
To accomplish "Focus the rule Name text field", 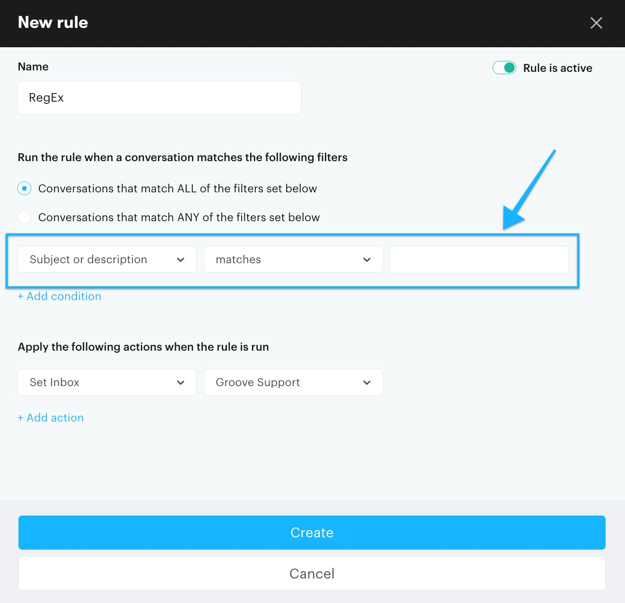I will [x=159, y=98].
